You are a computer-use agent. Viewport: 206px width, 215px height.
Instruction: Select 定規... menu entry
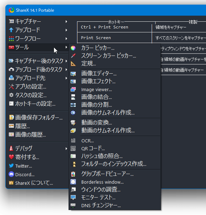[x=115, y=64]
